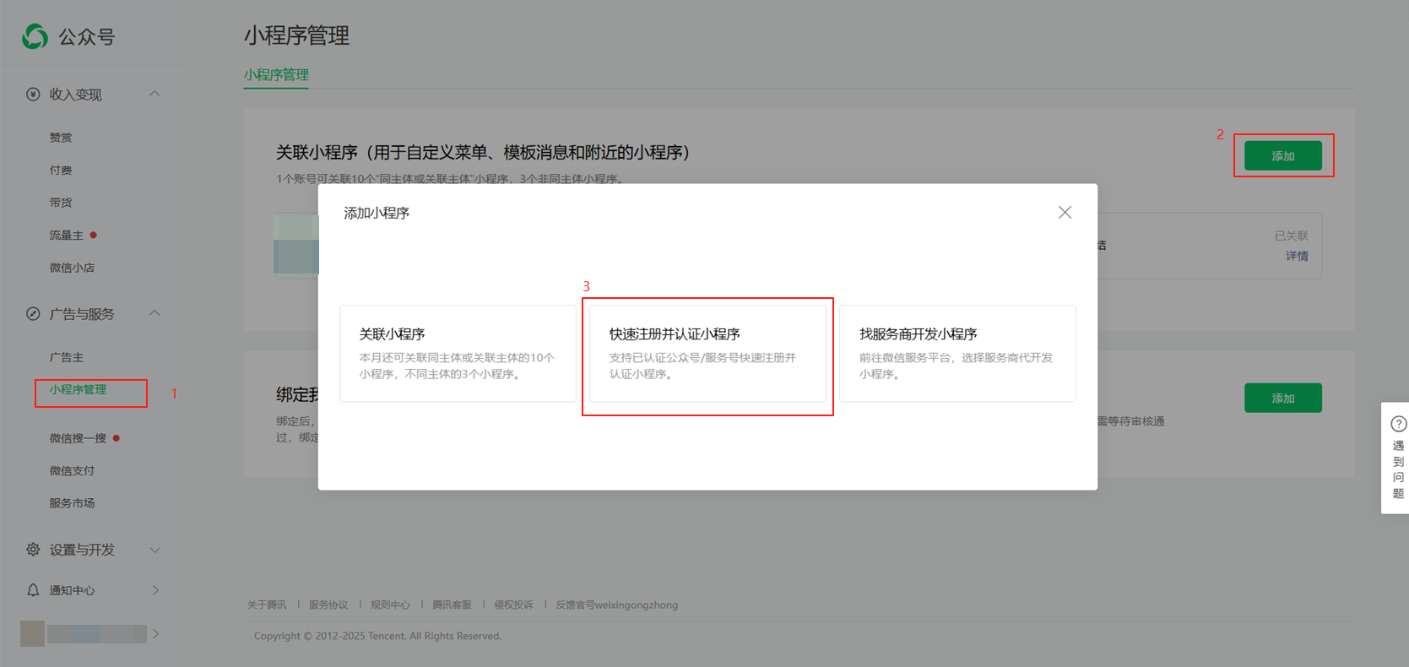
Task: Open 微信搜一搜 in sidebar
Action: 78,438
